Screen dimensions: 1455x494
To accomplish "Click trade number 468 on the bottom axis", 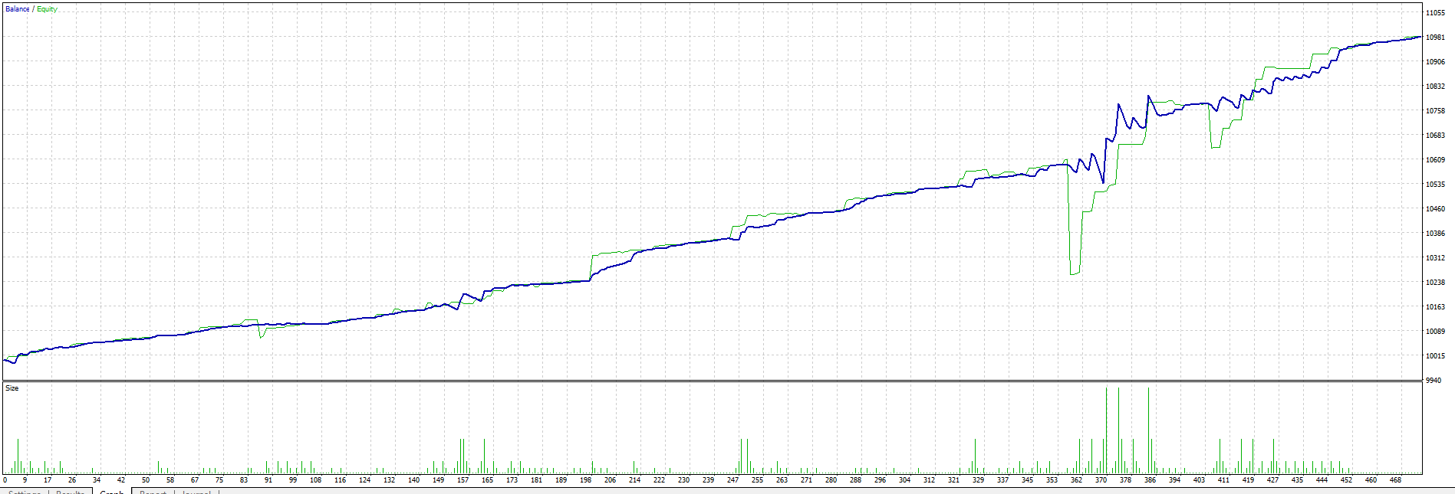I will pyautogui.click(x=1395, y=480).
